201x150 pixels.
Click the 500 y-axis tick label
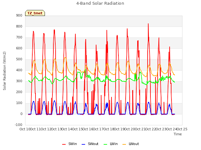[19, 59]
